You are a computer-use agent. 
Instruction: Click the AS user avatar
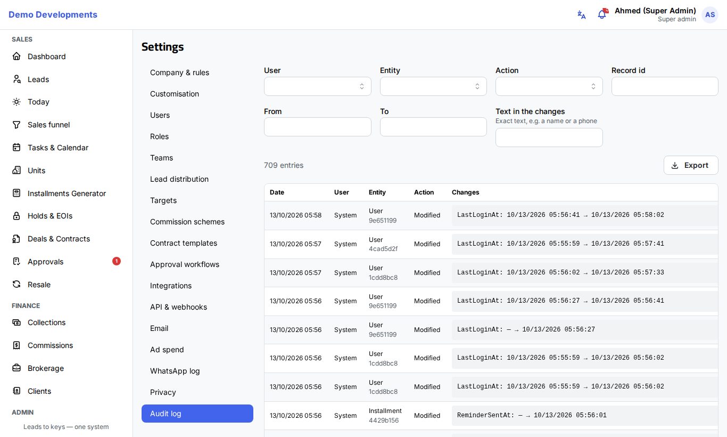[x=710, y=15]
